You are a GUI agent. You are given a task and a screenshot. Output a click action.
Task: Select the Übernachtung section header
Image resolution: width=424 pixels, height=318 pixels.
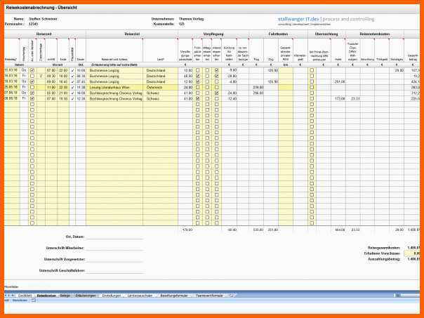click(326, 34)
